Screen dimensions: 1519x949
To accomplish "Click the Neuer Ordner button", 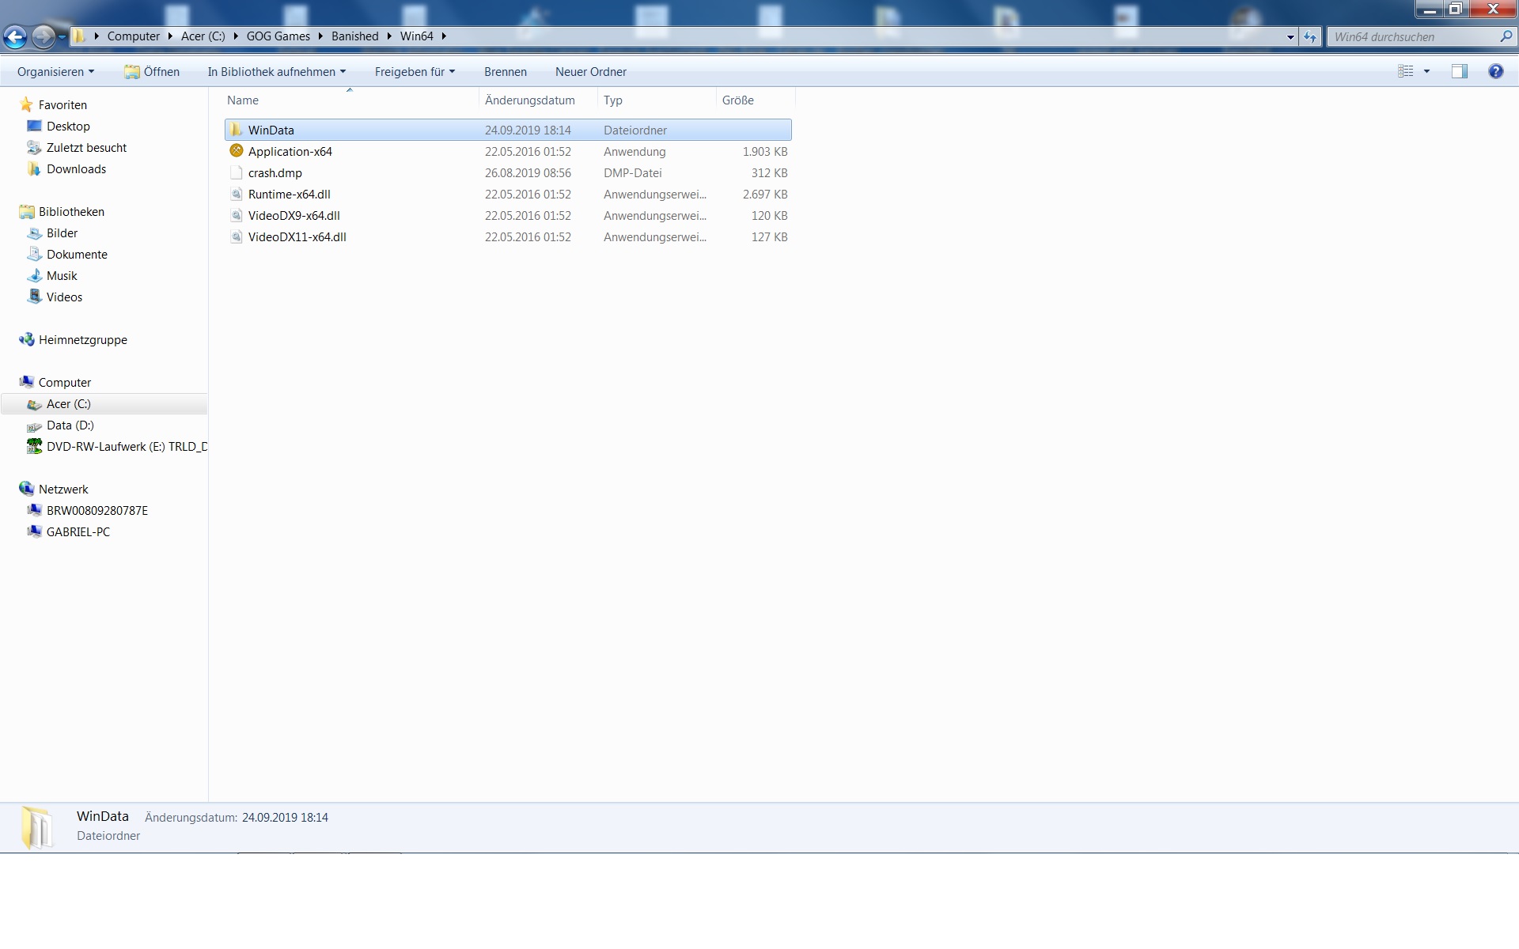I will click(x=591, y=72).
